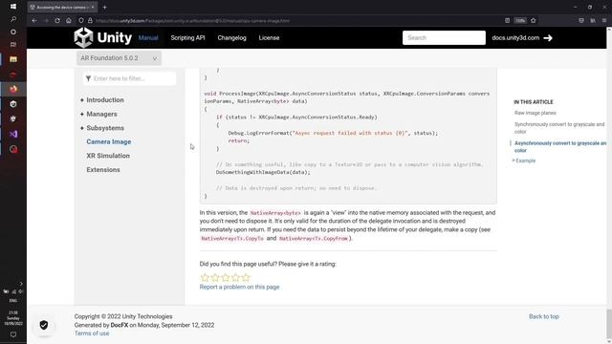Click the cookie consent shield badge

pyautogui.click(x=44, y=325)
